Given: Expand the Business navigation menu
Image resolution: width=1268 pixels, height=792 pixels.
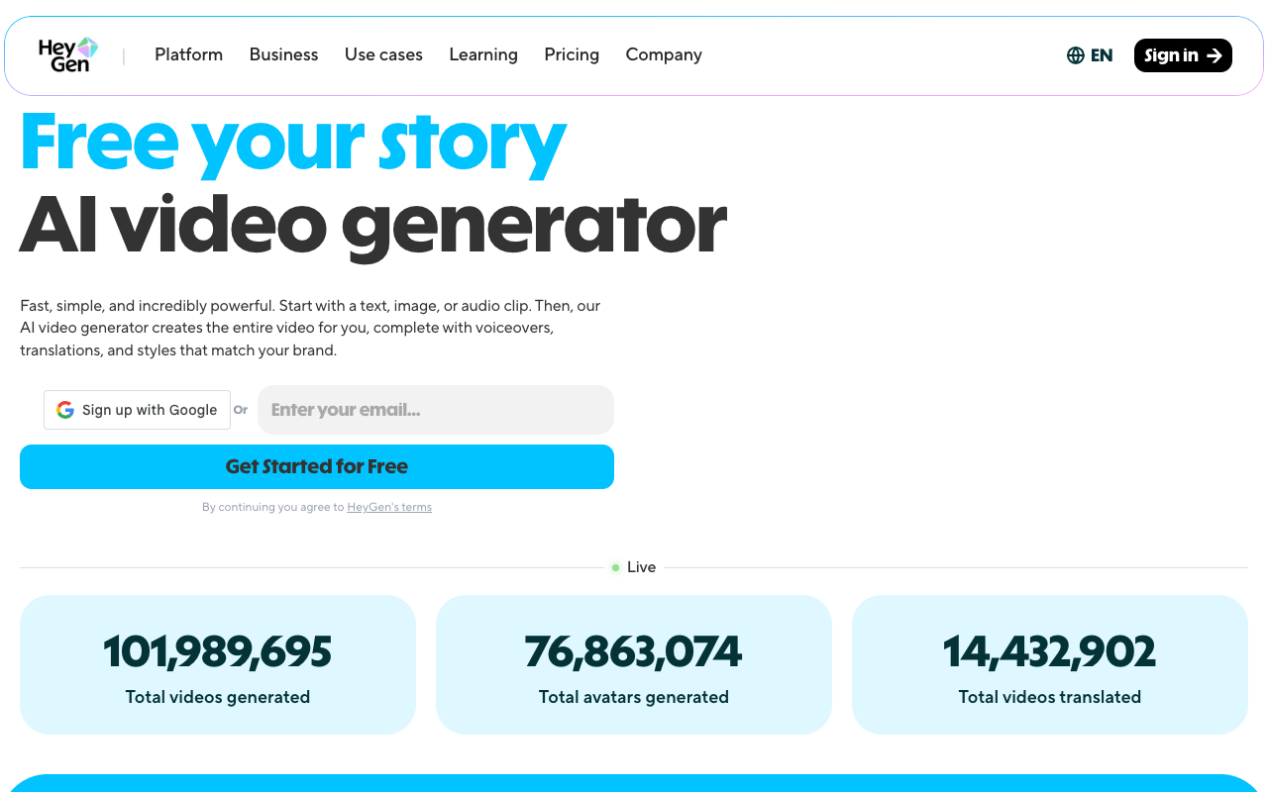Looking at the screenshot, I should 283,54.
